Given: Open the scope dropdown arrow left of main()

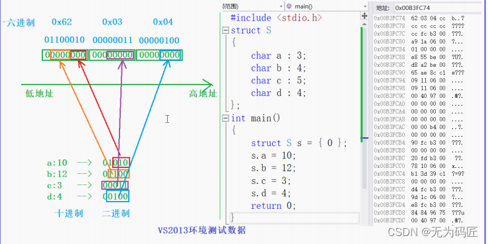Looking at the screenshot, I should click(281, 6).
